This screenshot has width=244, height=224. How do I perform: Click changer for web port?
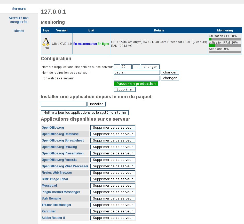point(170,78)
